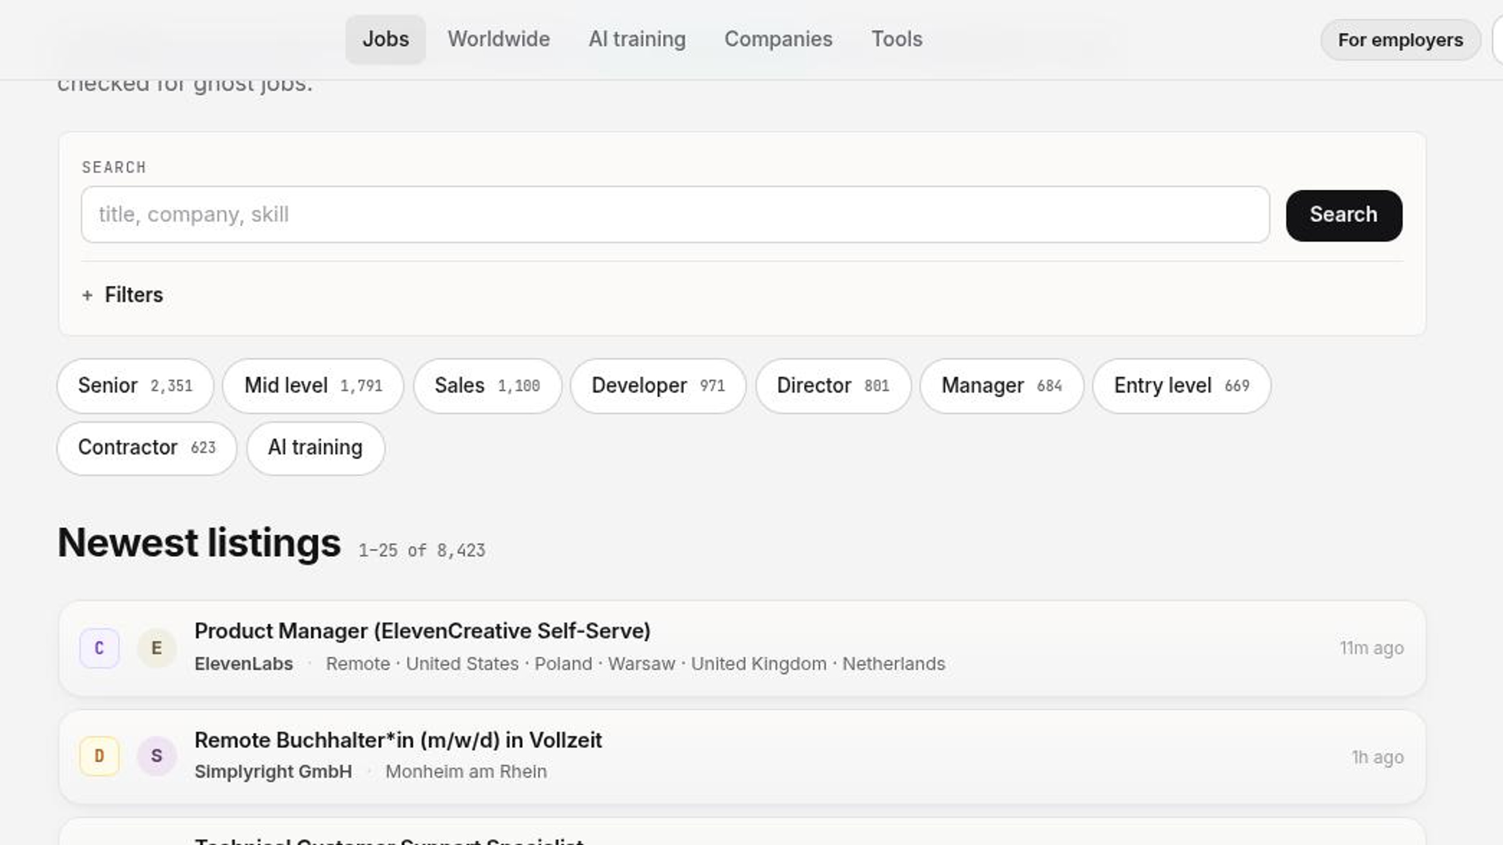Click the S company avatar for Simplyright GmbH
The height and width of the screenshot is (845, 1503).
point(157,756)
